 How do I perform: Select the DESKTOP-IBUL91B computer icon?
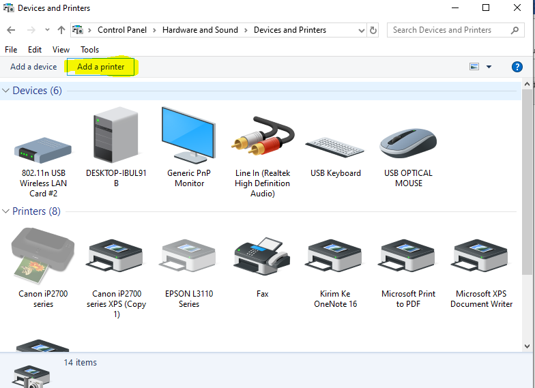click(x=116, y=134)
